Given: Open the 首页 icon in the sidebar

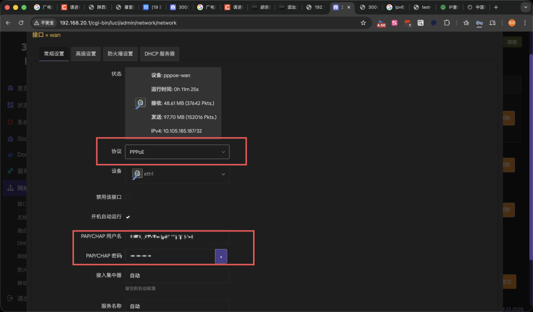Looking at the screenshot, I should [10, 88].
